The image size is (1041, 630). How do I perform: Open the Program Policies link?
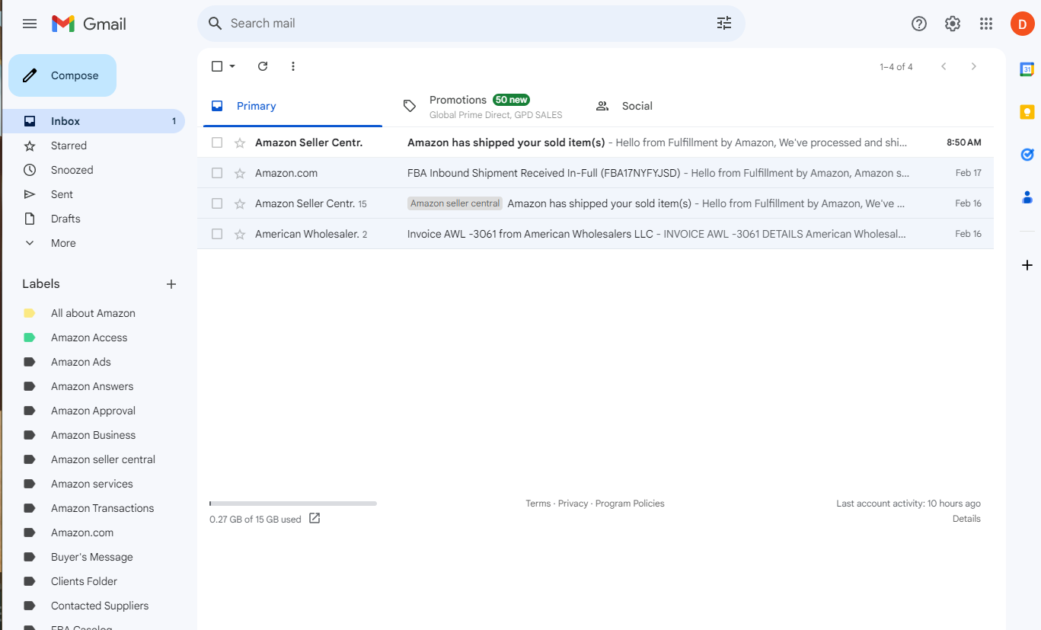click(630, 504)
